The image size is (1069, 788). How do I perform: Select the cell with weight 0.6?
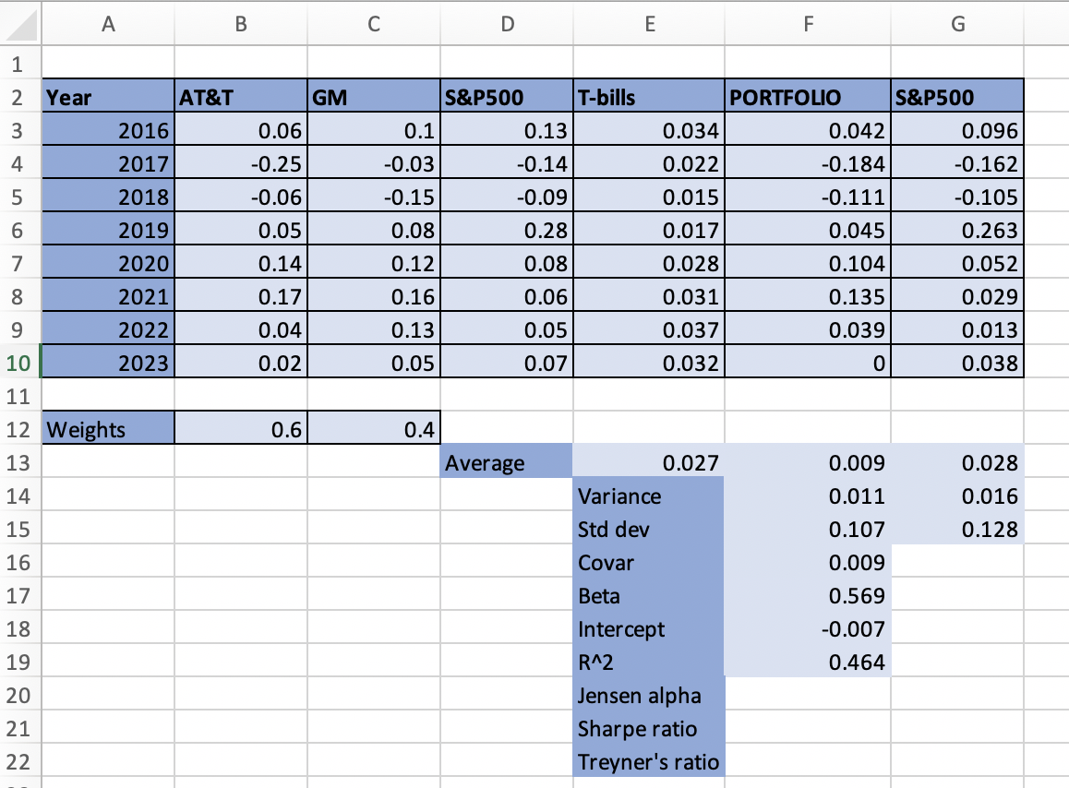pos(240,428)
